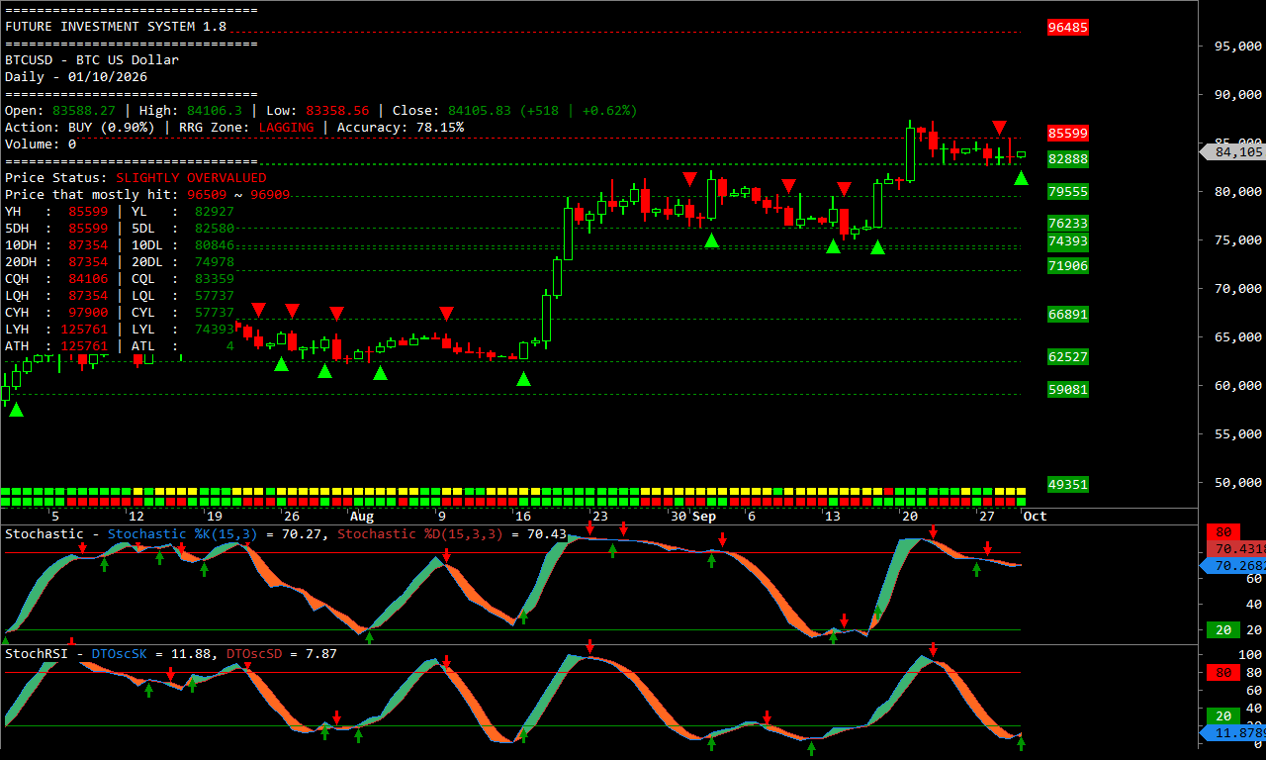Click the green 79555 price level label

click(1068, 191)
